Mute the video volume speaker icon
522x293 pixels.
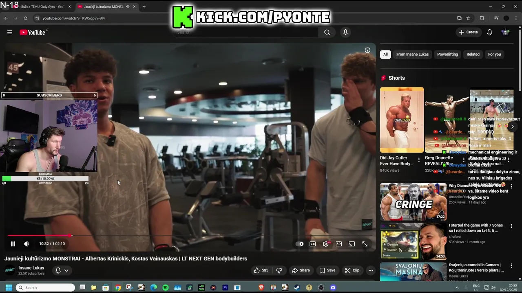[x=27, y=244]
